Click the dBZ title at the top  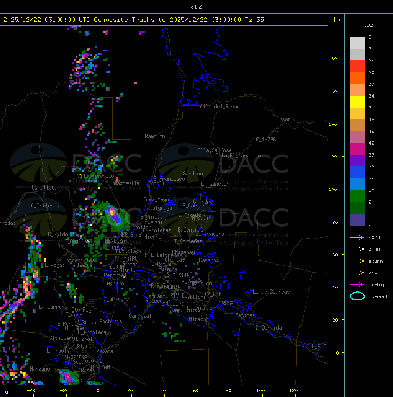point(196,7)
